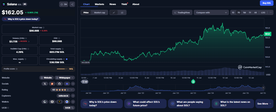The height and width of the screenshot is (112, 276).
Task: Switch to the Markets tab
Action: point(99,4)
